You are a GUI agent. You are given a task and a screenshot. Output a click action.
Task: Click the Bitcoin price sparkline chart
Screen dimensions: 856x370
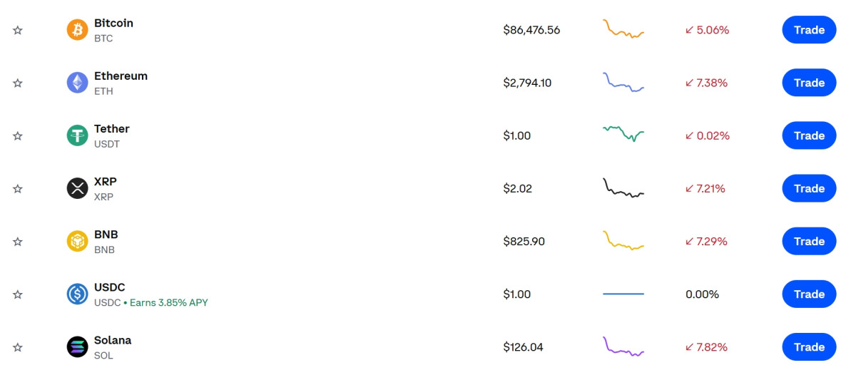pyautogui.click(x=623, y=30)
